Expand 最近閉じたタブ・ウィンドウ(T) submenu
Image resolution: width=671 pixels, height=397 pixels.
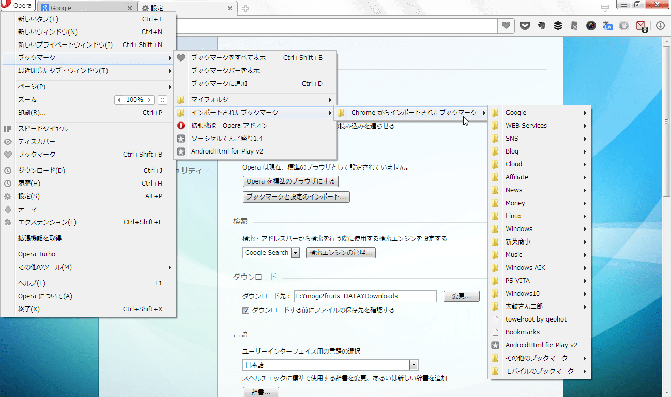click(88, 71)
